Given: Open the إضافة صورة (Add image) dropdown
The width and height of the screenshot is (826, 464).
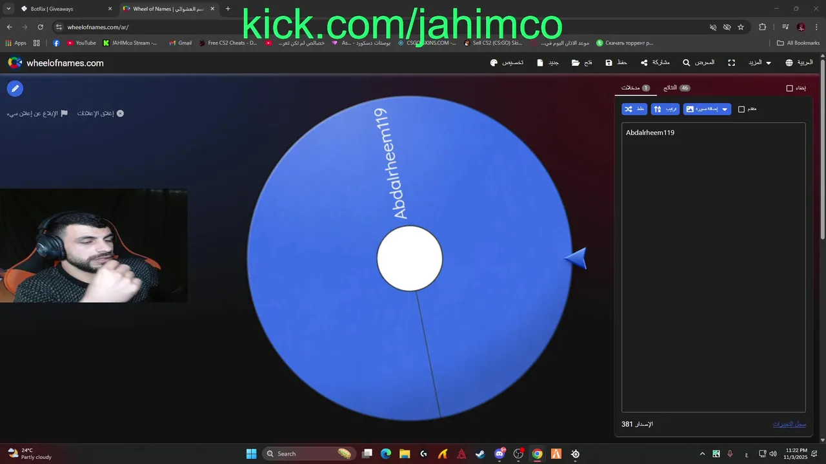Looking at the screenshot, I should tap(707, 110).
